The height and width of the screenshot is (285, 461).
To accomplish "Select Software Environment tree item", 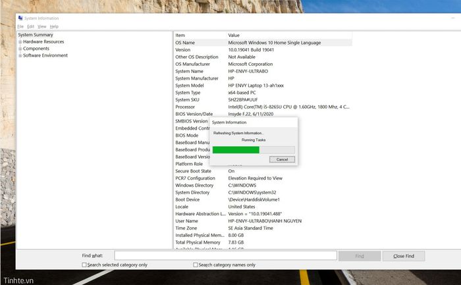I will (x=45, y=55).
